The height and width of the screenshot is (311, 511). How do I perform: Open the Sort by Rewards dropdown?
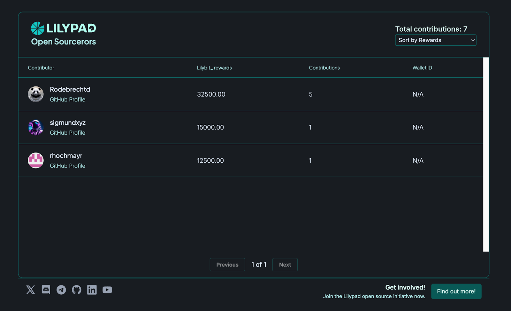436,40
